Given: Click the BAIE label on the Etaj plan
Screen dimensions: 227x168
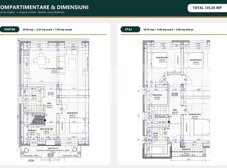Looking at the screenshot, I should (155, 134).
